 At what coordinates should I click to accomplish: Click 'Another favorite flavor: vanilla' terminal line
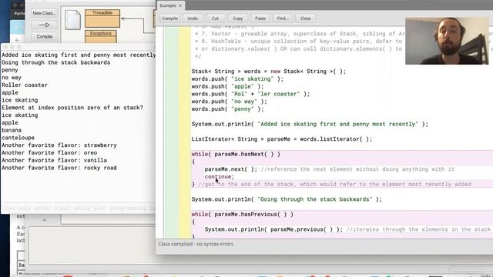(54, 161)
